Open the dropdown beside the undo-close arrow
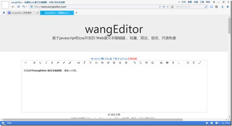232x126 pixels. (26, 7)
